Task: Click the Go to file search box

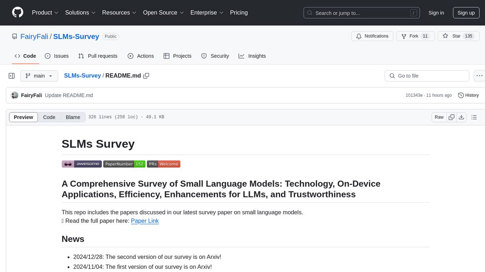Action: click(x=427, y=76)
